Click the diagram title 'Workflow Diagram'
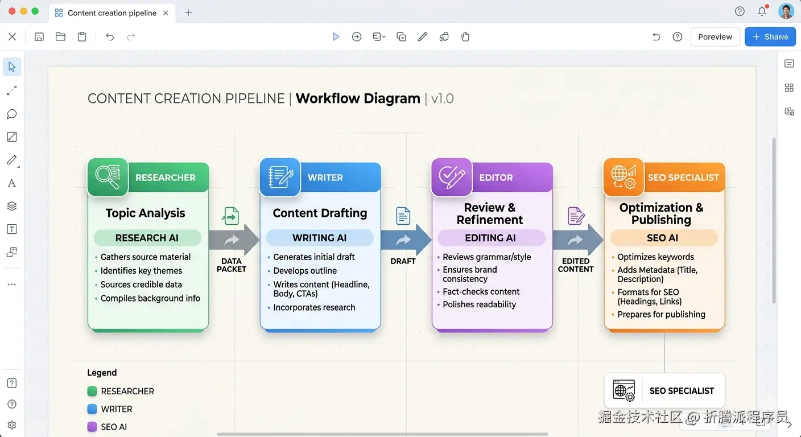 coord(358,98)
